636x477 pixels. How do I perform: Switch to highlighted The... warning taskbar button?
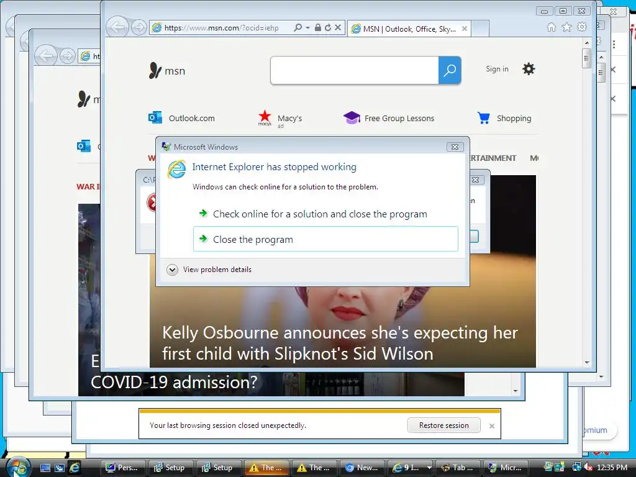click(x=266, y=468)
